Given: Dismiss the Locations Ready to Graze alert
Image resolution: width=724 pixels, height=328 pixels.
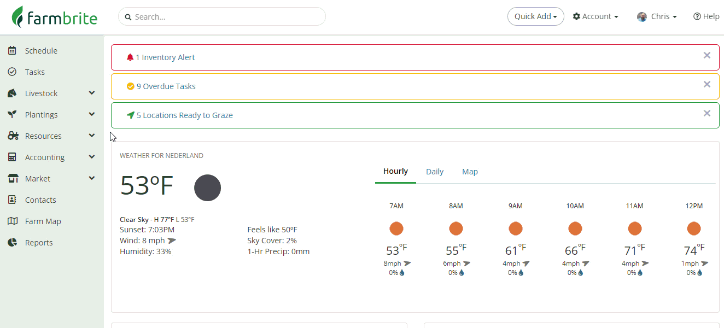Looking at the screenshot, I should coord(707,113).
